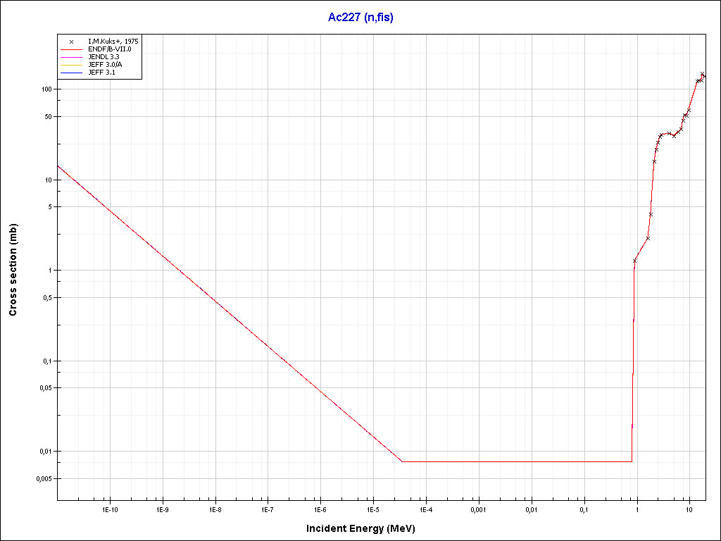The width and height of the screenshot is (721, 541).
Task: Click the Incident Energy (MeV) axis label
Action: [365, 528]
